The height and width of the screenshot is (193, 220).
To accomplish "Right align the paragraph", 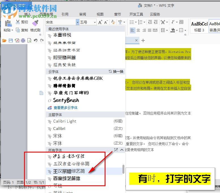I will pos(144,30).
